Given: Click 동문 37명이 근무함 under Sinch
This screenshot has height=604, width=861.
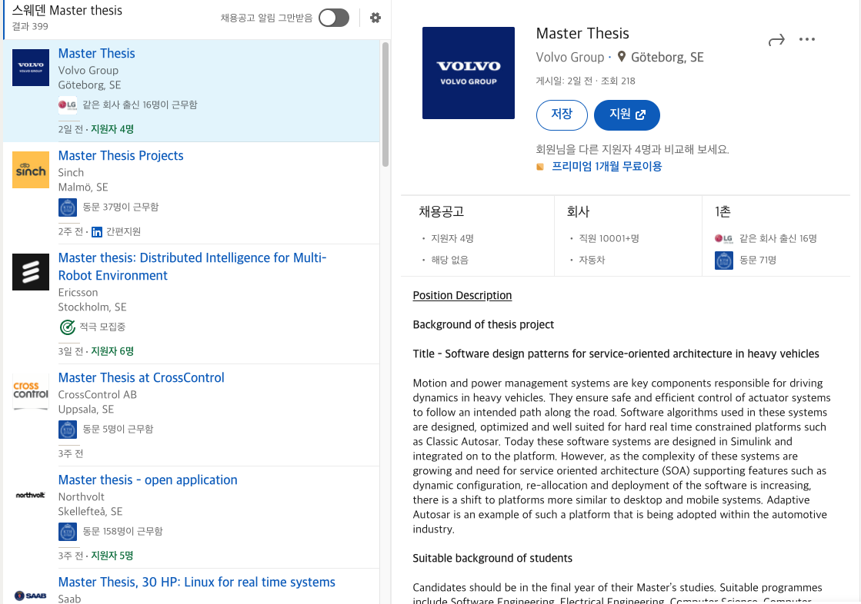Looking at the screenshot, I should 120,207.
